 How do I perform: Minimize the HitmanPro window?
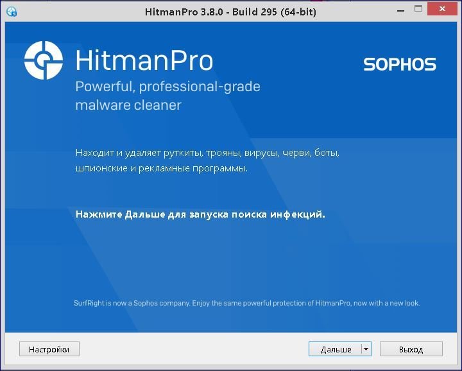click(x=400, y=11)
